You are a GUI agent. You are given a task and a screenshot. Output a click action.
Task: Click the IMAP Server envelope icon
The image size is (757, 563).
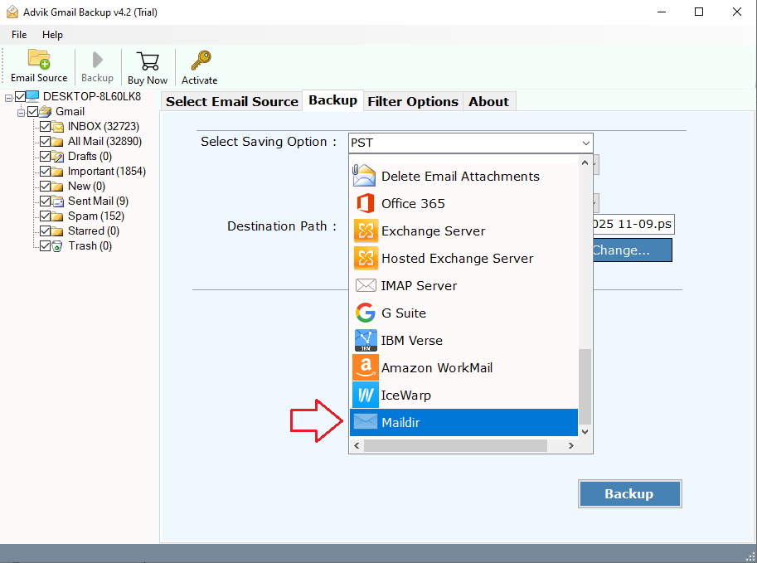(x=366, y=285)
